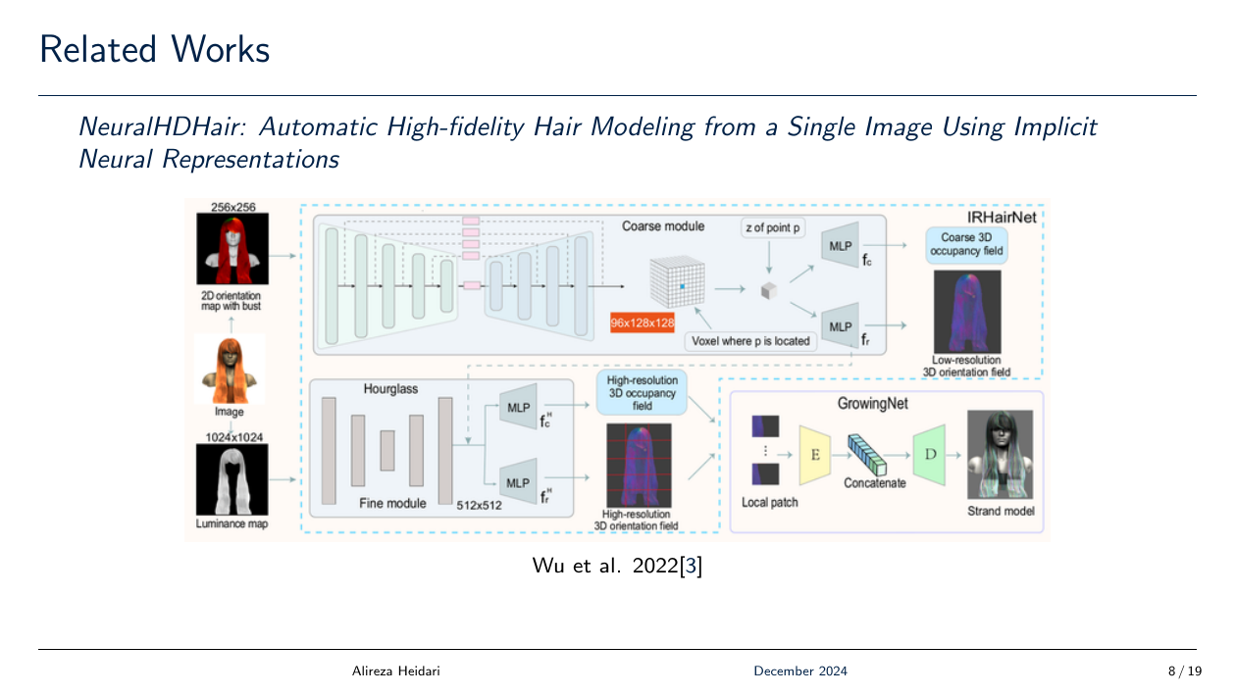
Task: Click the voxel grid cube graphic
Action: [679, 283]
